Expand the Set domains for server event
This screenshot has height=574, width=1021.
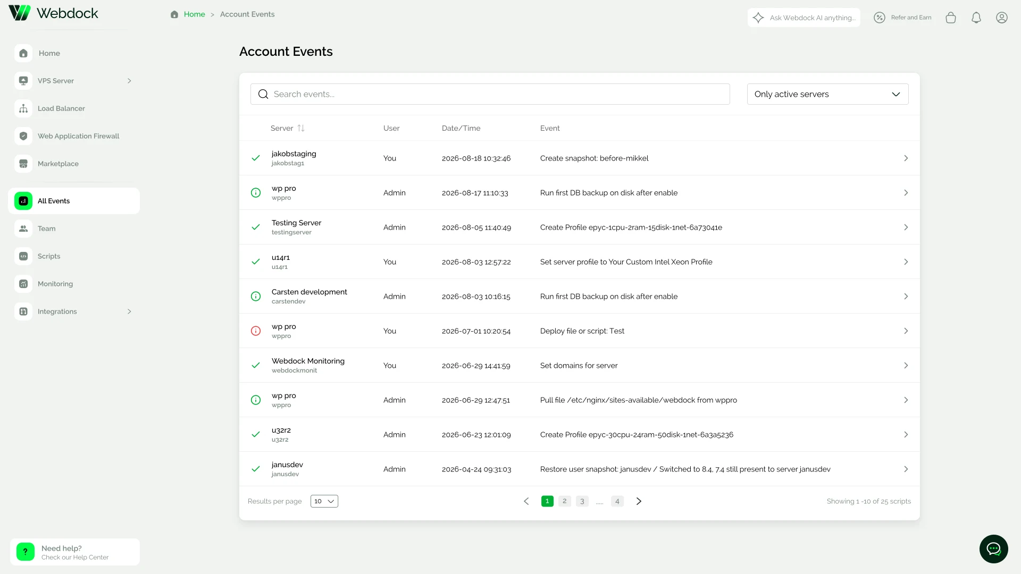coord(906,366)
